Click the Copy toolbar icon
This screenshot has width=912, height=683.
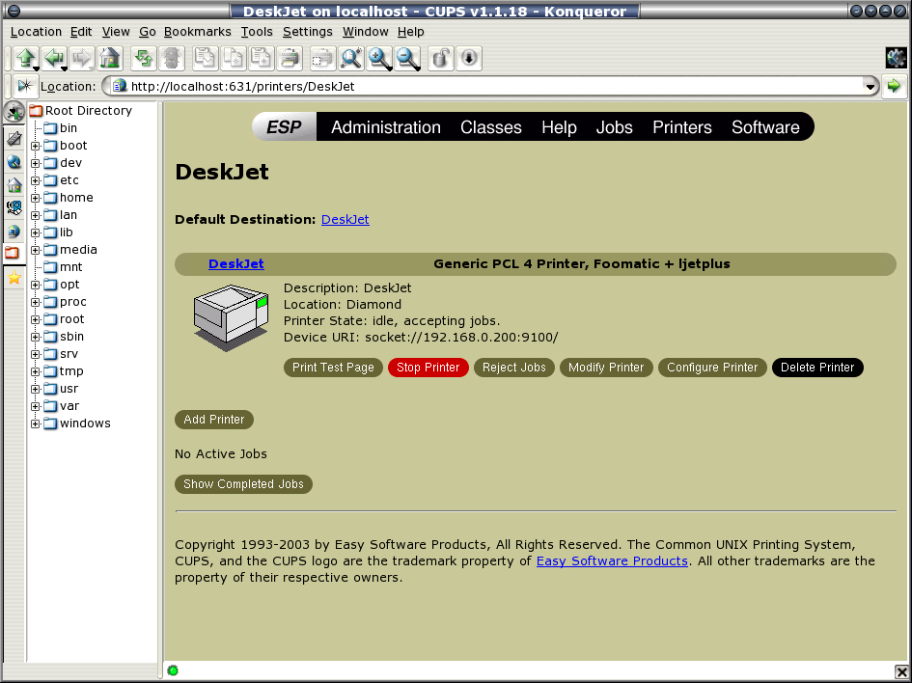pyautogui.click(x=234, y=58)
